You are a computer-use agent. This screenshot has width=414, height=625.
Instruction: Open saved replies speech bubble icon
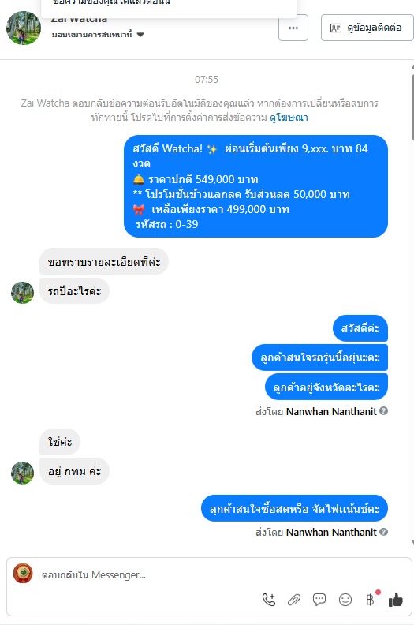tap(319, 600)
